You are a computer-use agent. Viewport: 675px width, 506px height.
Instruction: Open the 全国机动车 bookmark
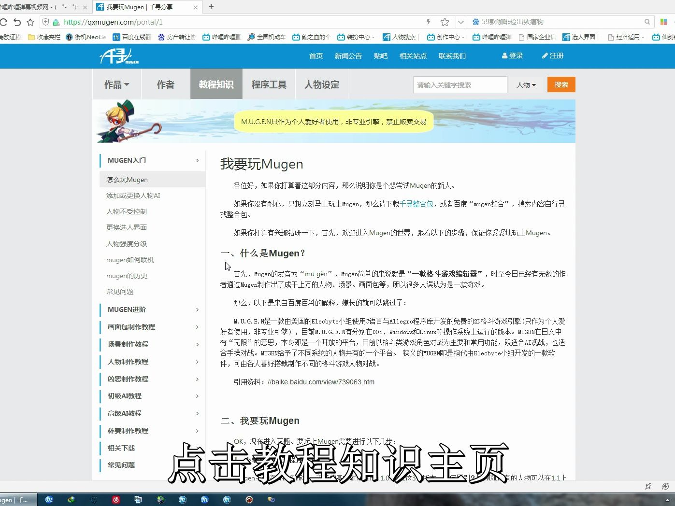267,37
